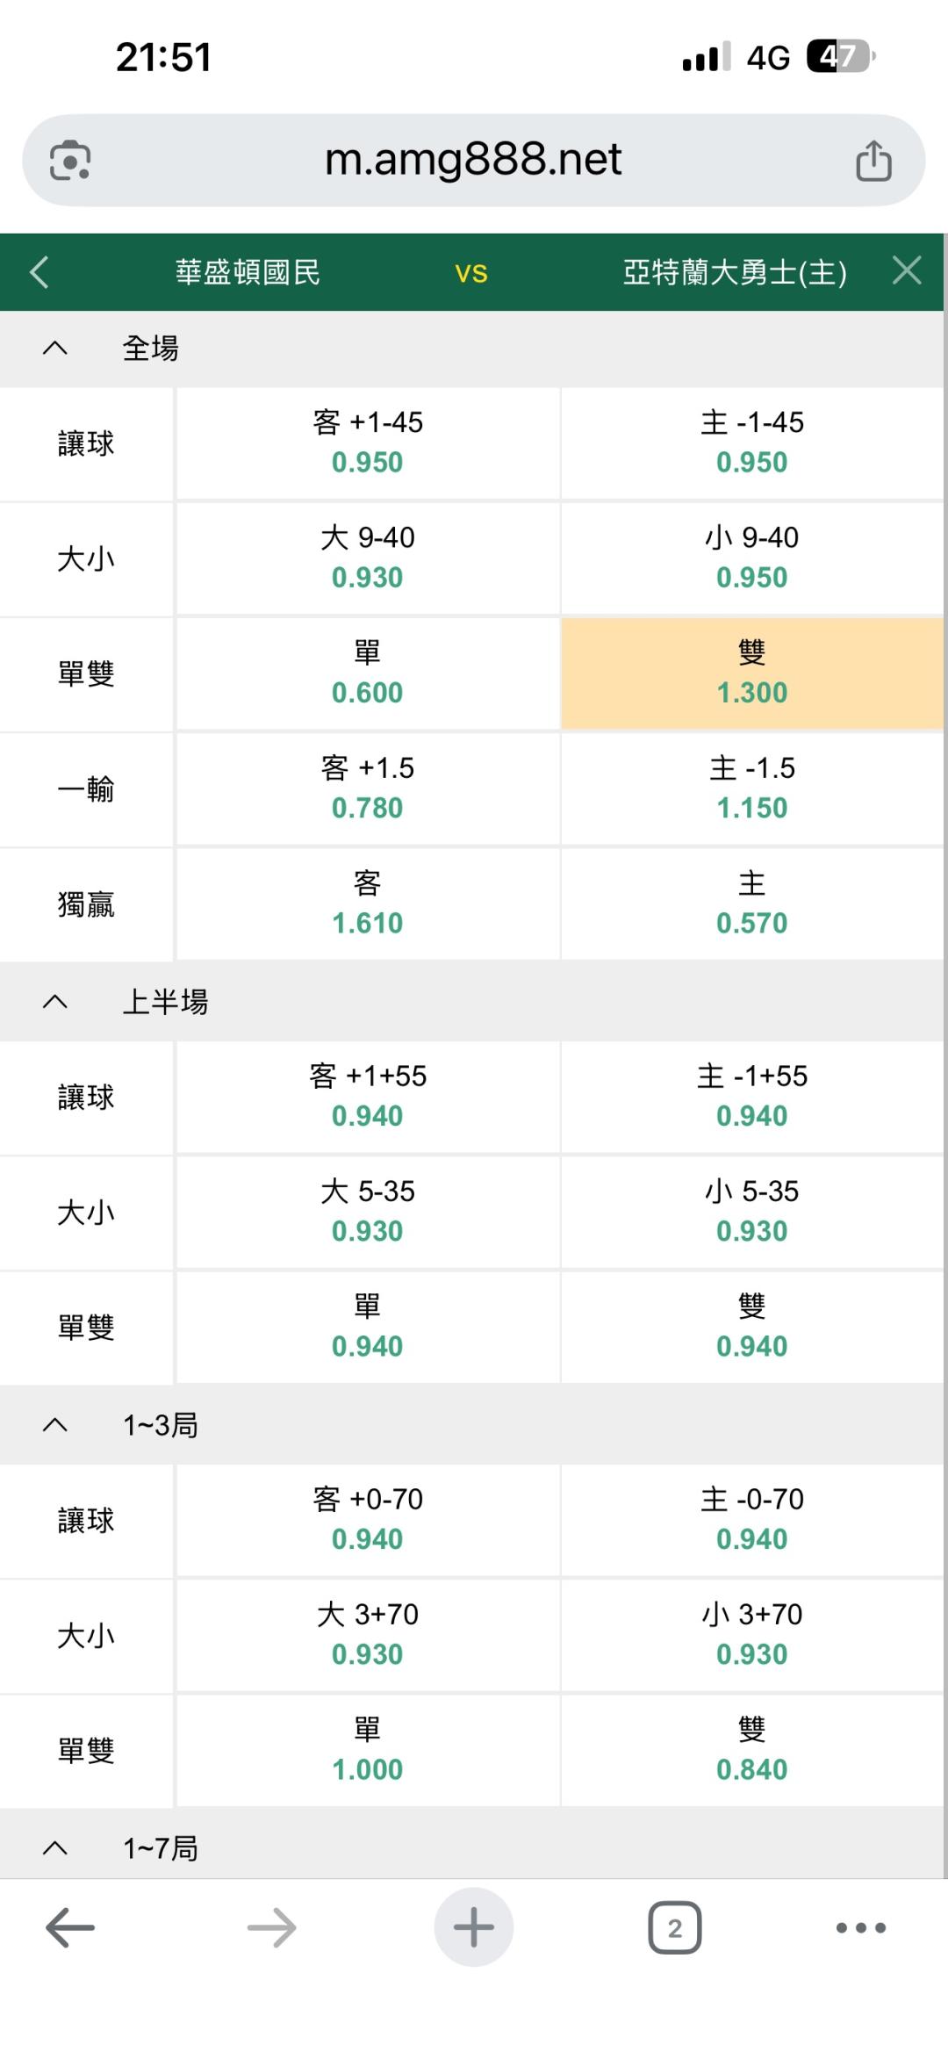Viewport: 948px width, 2052px height.
Task: Deselect highlighted 雙 1.300 bet
Action: pos(752,673)
